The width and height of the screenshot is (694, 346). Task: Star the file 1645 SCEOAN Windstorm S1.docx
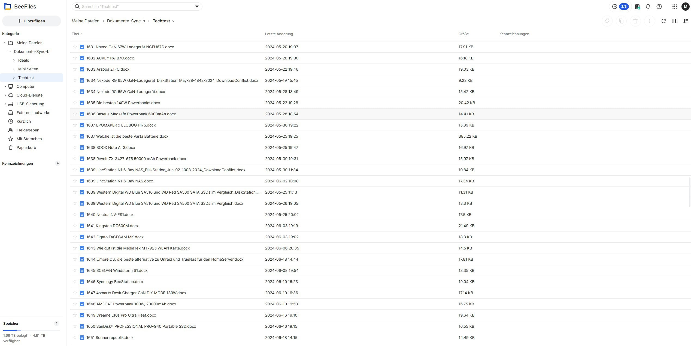[x=75, y=270]
